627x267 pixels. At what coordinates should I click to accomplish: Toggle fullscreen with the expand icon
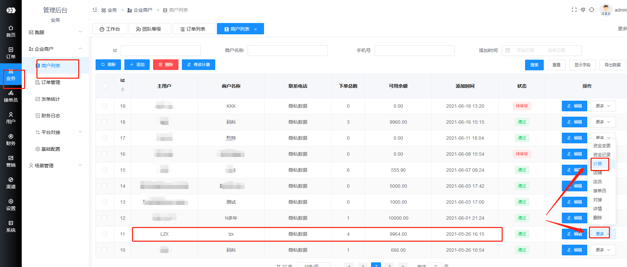[574, 10]
